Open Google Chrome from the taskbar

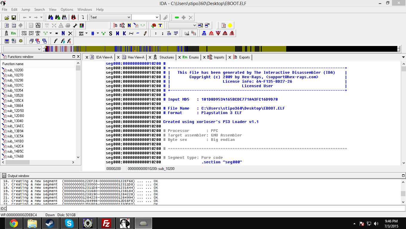(x=13, y=223)
